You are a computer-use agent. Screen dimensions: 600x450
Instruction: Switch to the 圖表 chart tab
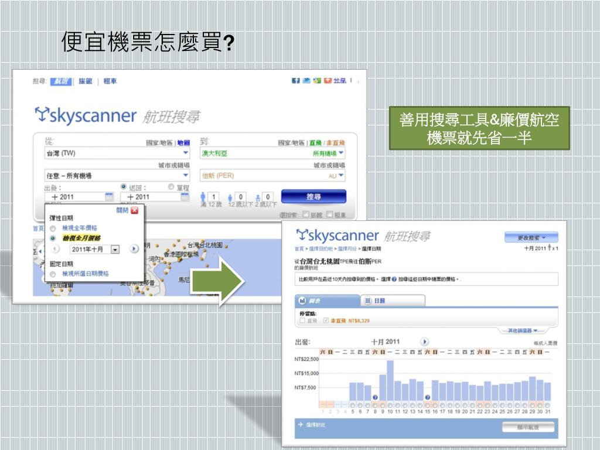[x=327, y=301]
